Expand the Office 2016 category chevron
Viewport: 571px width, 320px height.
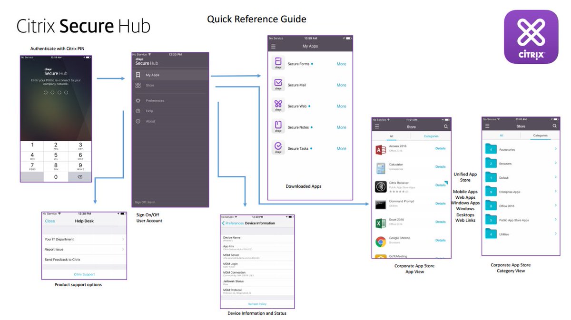[x=555, y=205]
